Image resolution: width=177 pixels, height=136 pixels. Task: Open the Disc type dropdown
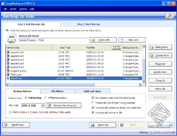coord(42,106)
